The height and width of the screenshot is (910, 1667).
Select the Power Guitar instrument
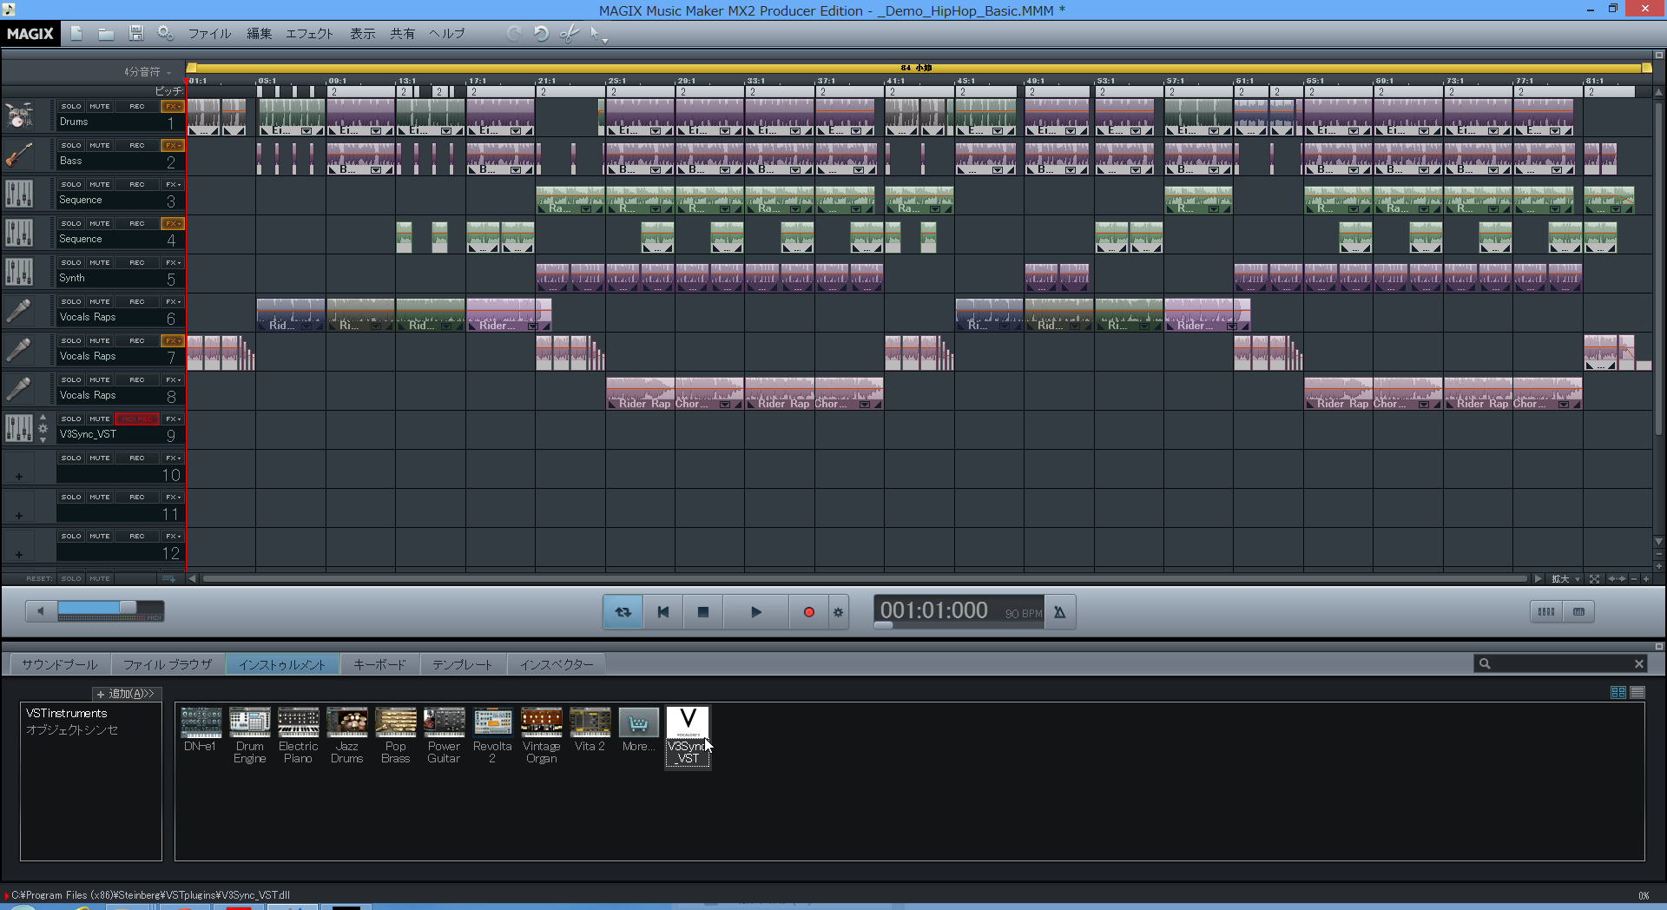point(444,735)
